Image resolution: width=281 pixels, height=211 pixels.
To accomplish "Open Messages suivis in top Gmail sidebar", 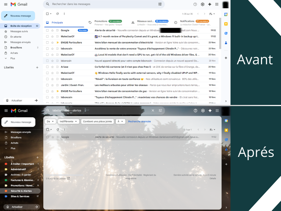I will tap(19, 31).
